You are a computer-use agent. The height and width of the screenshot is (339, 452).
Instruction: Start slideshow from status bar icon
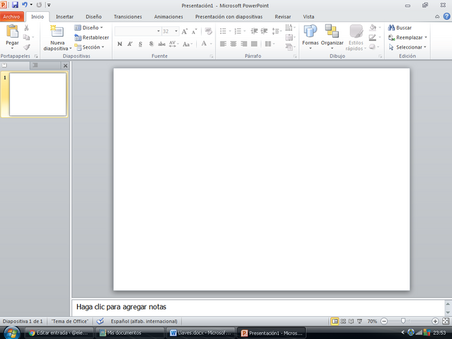[x=360, y=321]
